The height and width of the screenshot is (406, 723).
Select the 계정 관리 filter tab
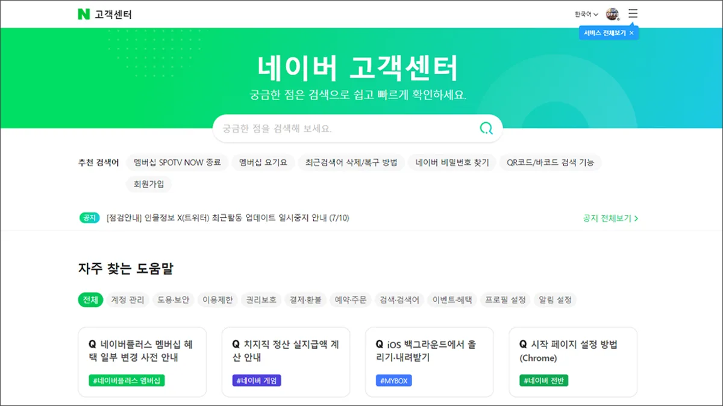[x=127, y=300]
